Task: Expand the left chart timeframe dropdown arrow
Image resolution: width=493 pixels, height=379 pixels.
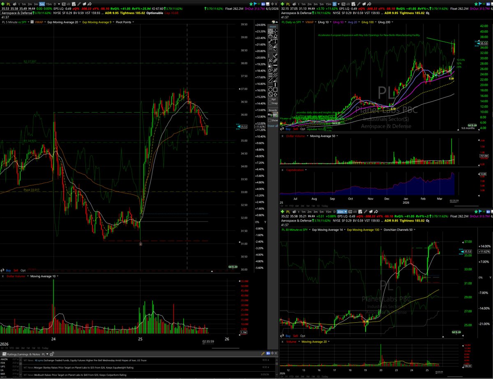Action: pyautogui.click(x=59, y=4)
